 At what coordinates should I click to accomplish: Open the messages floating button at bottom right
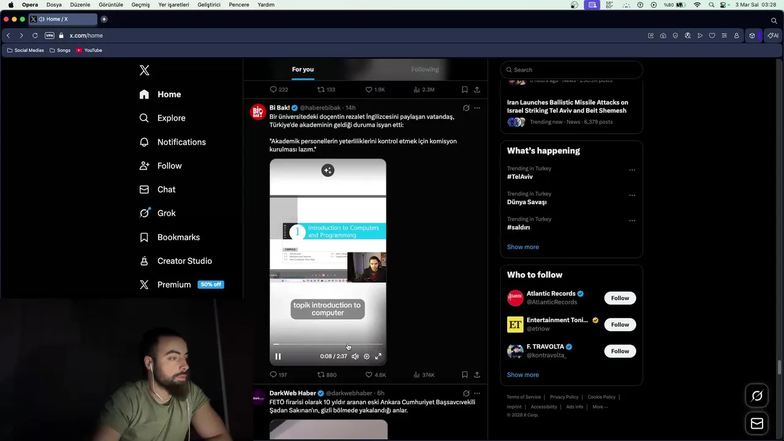tap(757, 424)
